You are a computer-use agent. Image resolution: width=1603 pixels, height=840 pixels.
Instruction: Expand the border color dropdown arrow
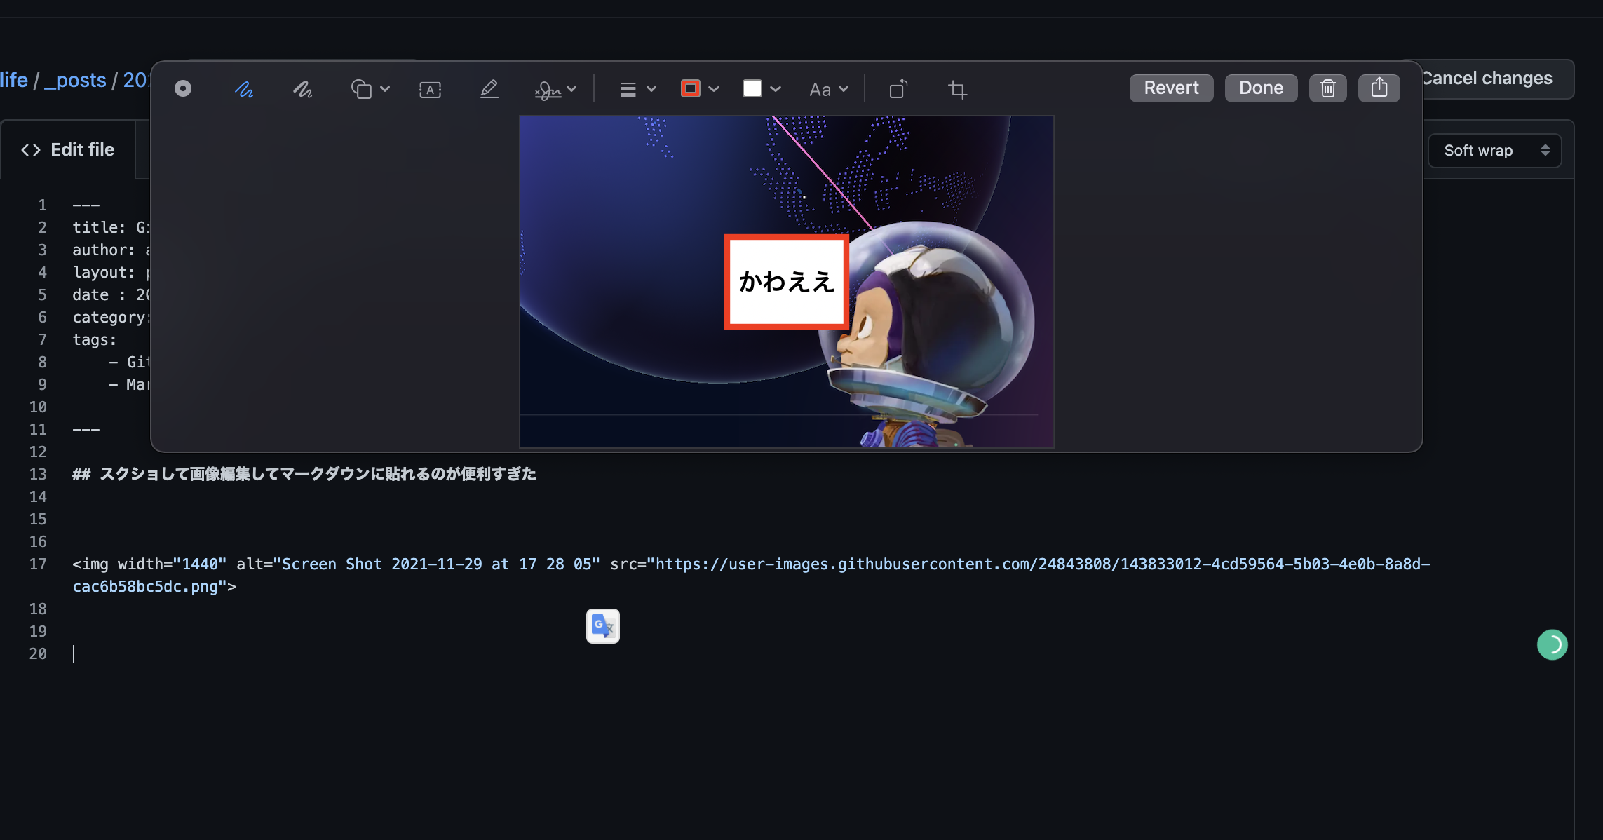(714, 89)
